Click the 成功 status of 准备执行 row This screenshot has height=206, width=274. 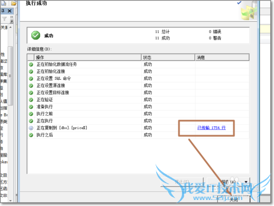point(148,107)
